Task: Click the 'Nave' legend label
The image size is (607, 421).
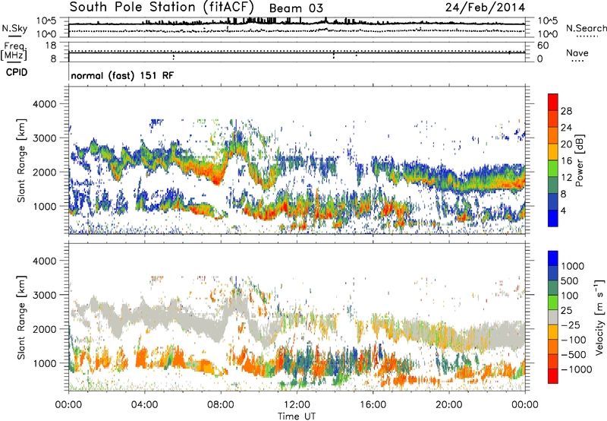Action: pos(577,53)
